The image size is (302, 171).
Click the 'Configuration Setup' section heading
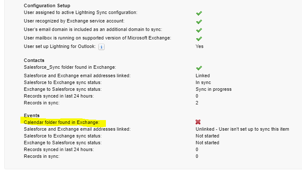(x=46, y=6)
